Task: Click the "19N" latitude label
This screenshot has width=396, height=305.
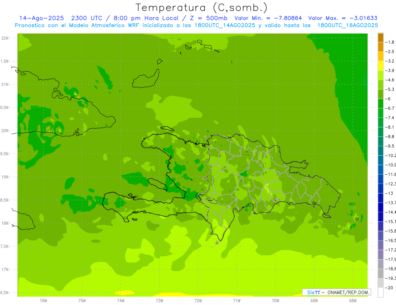Action: tap(5, 177)
